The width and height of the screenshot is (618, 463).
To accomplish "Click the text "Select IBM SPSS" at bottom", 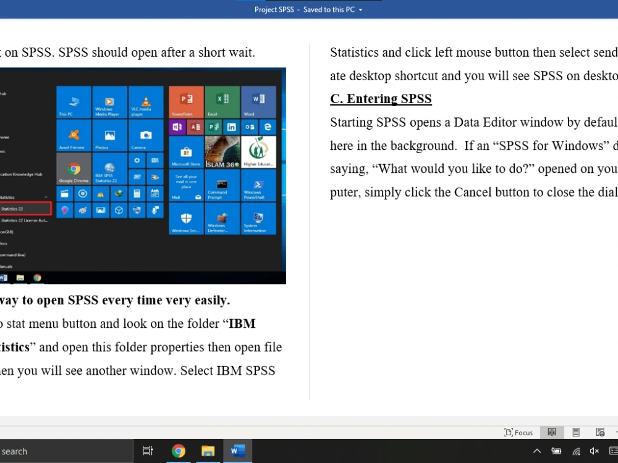I will point(228,370).
